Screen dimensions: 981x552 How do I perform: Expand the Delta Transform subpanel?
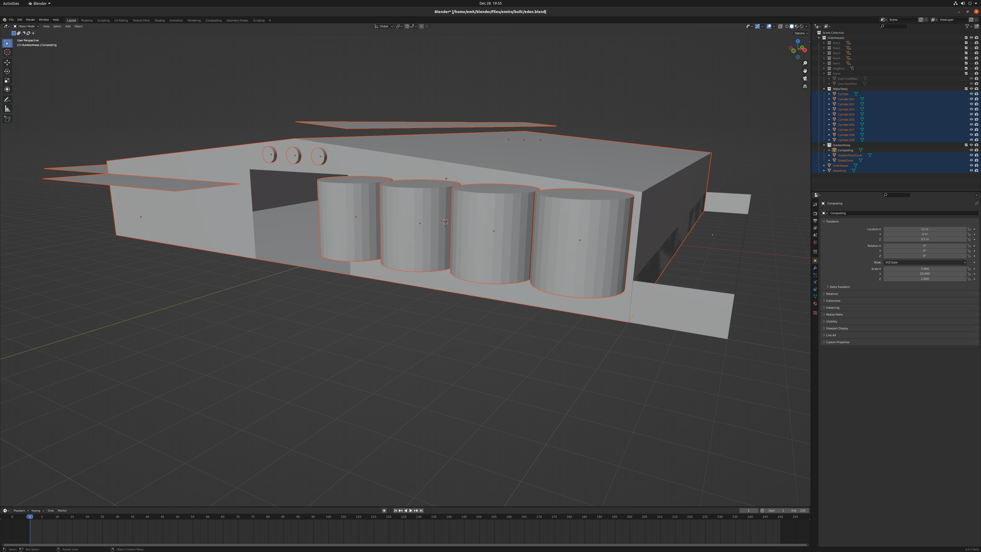point(839,287)
